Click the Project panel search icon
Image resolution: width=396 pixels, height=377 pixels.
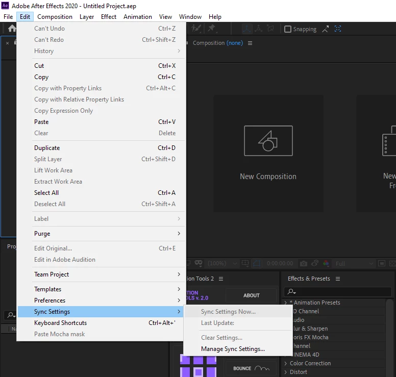tap(11, 315)
